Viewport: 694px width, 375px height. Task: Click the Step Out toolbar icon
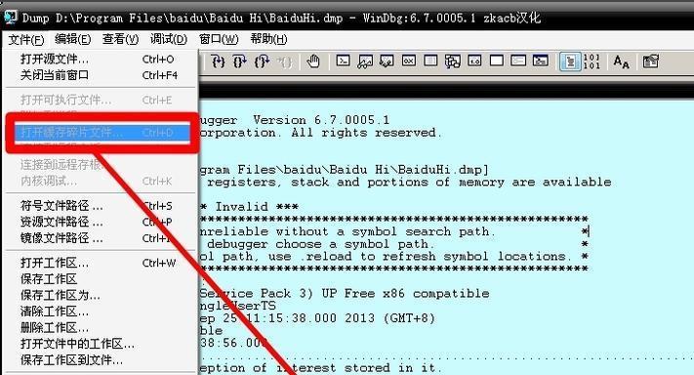click(262, 62)
